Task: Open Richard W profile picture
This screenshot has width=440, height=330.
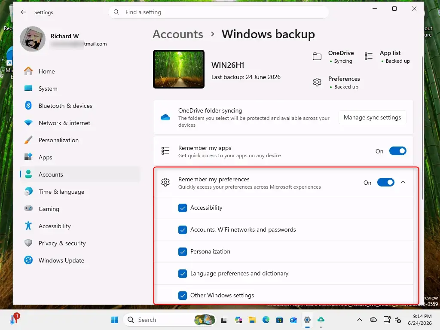Action: pyautogui.click(x=33, y=39)
